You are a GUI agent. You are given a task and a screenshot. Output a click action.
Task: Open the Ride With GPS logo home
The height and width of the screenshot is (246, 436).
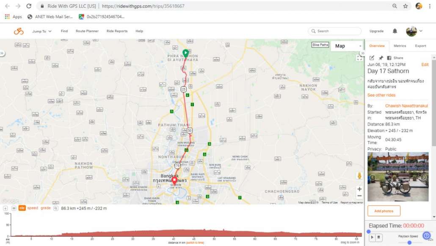(19, 31)
